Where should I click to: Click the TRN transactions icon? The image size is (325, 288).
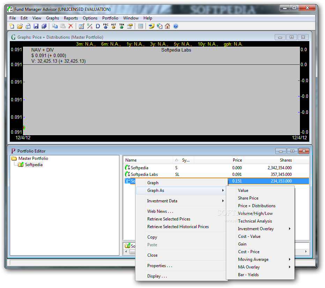point(122,26)
